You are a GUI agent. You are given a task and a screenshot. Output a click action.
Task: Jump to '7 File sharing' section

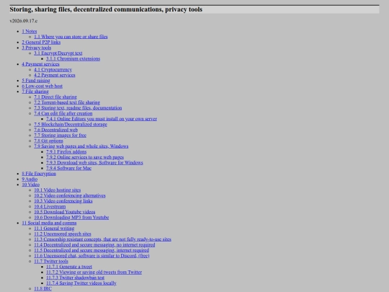(x=35, y=92)
